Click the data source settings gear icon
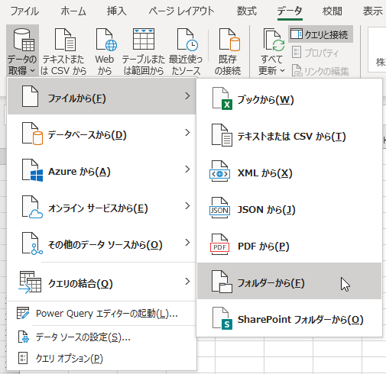This screenshot has height=374, width=386. pos(23,337)
